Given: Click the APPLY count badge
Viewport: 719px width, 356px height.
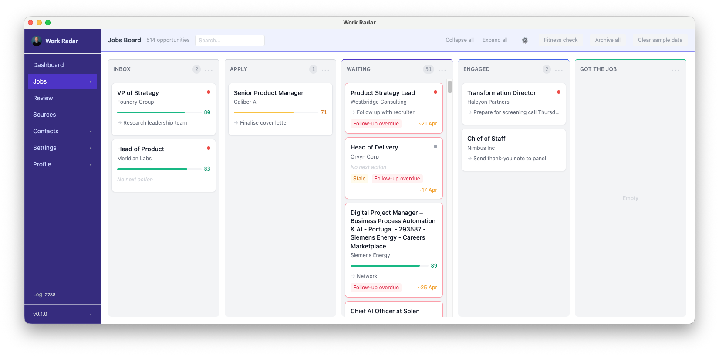Looking at the screenshot, I should 314,69.
